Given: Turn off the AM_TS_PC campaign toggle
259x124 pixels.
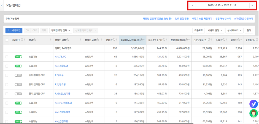Looking at the screenshot, I should (18, 56).
